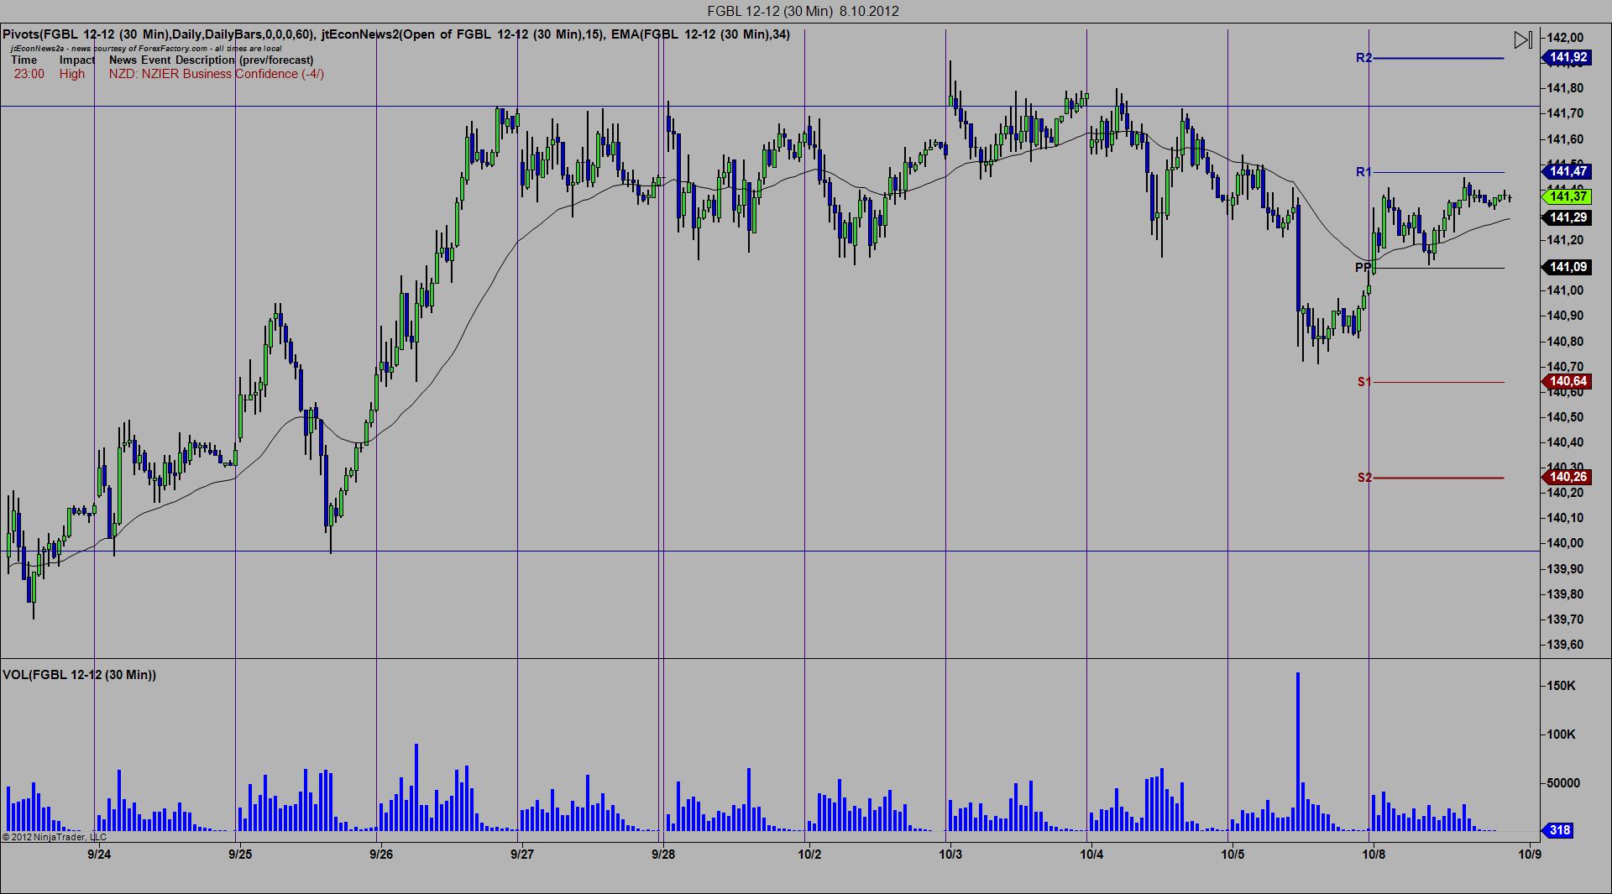Select the NZD NZIER Business Confidence event
1612x894 pixels.
click(217, 74)
